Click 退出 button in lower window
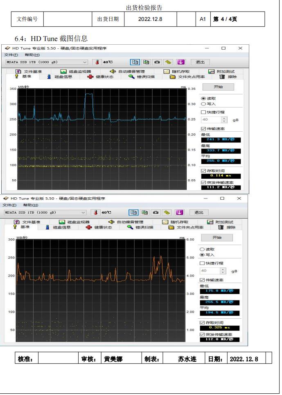 199,212
